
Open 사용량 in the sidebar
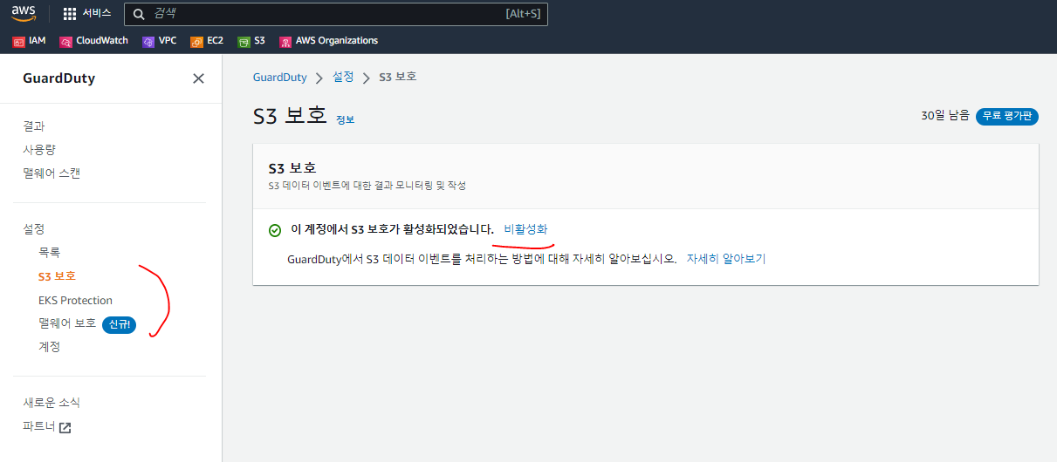(x=39, y=150)
